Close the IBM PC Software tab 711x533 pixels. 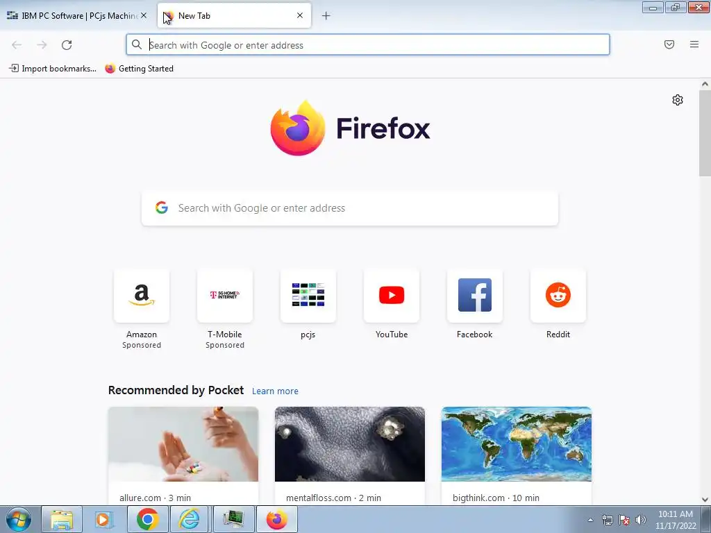click(144, 15)
